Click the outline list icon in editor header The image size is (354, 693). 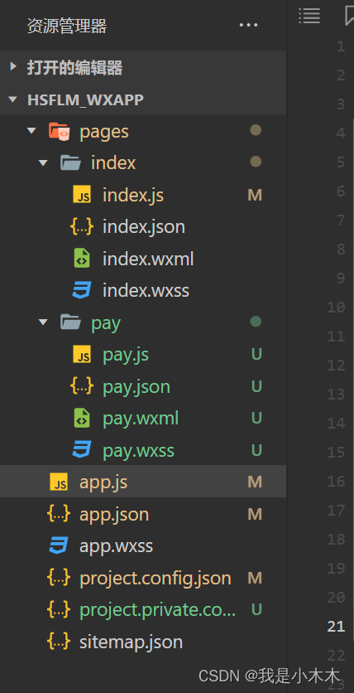pyautogui.click(x=309, y=16)
